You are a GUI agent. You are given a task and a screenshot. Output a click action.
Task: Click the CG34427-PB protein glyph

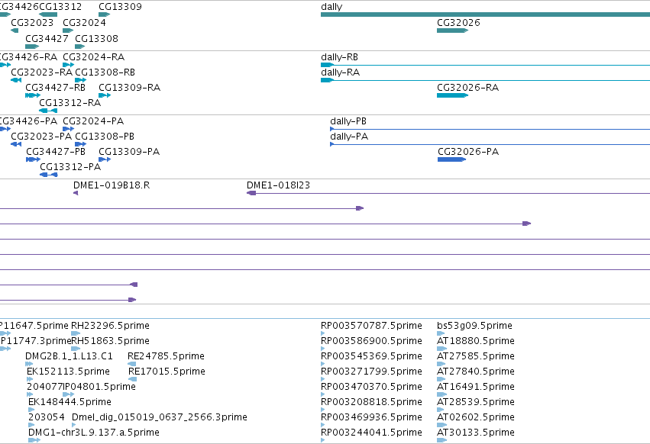click(33, 159)
